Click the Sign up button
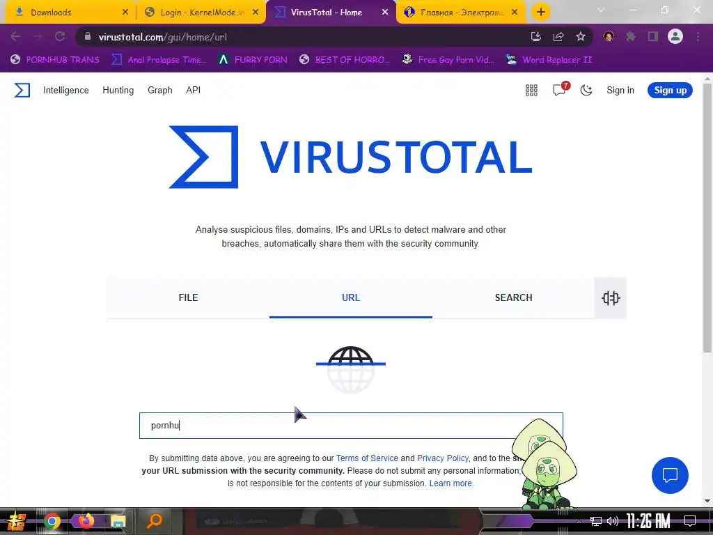Viewport: 713px width, 535px height. pos(671,90)
